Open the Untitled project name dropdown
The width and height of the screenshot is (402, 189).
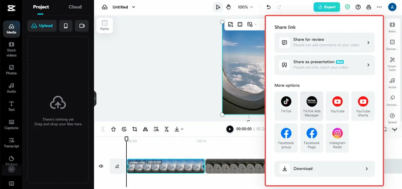coord(124,7)
